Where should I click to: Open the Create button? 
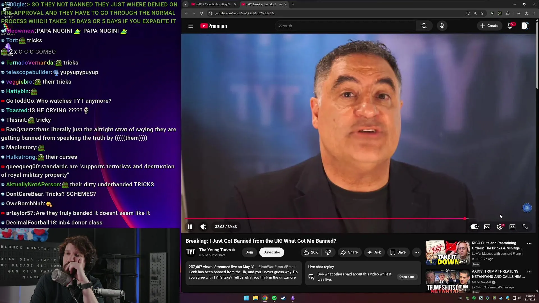click(x=489, y=26)
